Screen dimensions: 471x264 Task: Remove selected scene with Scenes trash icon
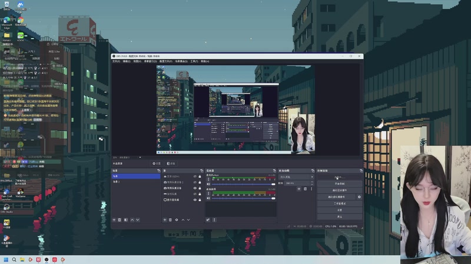(x=120, y=219)
